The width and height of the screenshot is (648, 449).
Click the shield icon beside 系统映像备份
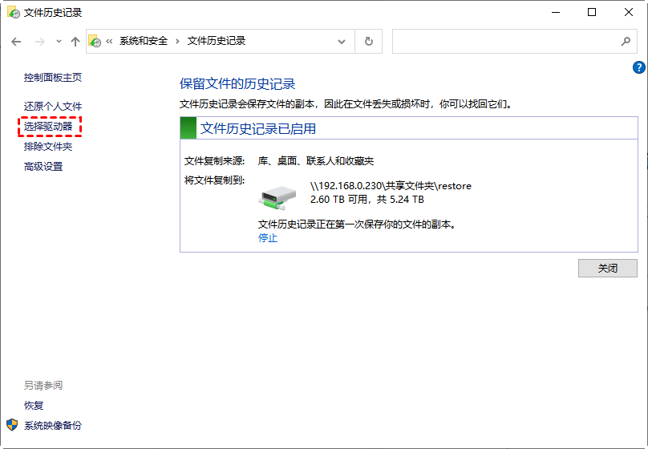pos(12,425)
